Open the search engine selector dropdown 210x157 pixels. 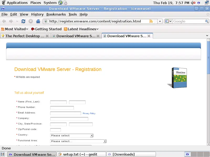[x=169, y=21]
